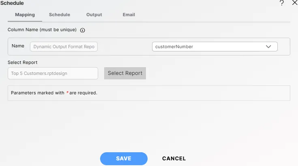Click the Schedule dialog title

pos(12,3)
